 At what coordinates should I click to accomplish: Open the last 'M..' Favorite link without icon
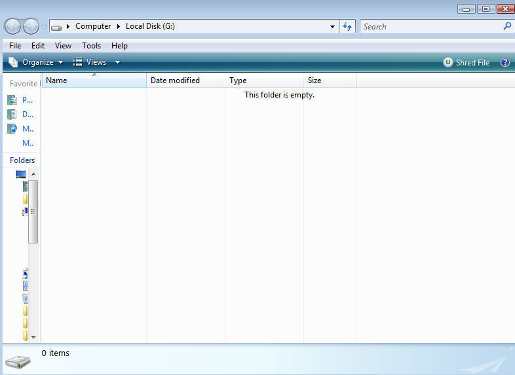click(28, 143)
